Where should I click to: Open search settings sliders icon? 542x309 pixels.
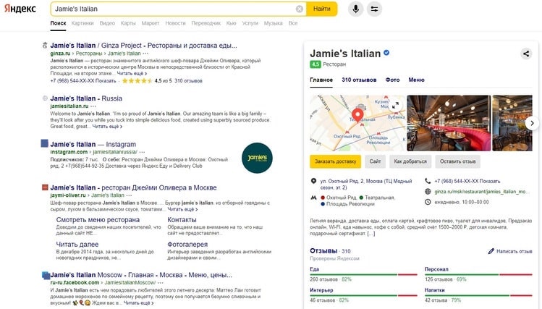[x=374, y=9]
